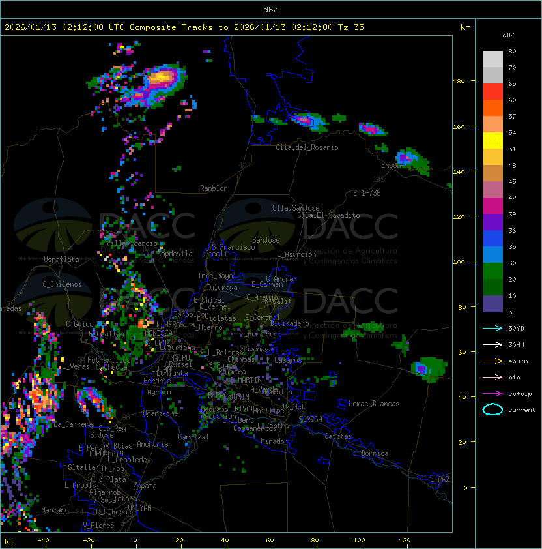Click the magenta eb+bip arrow icon
This screenshot has width=542, height=549.
tap(492, 393)
